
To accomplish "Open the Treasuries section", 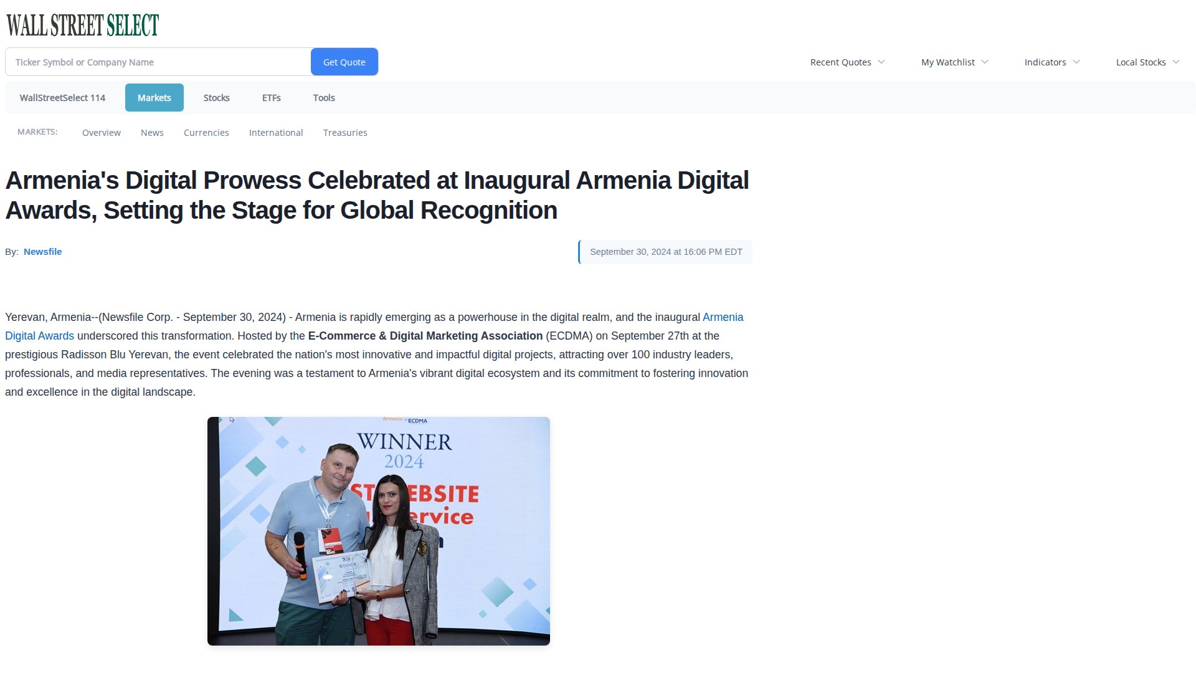I will pos(345,132).
